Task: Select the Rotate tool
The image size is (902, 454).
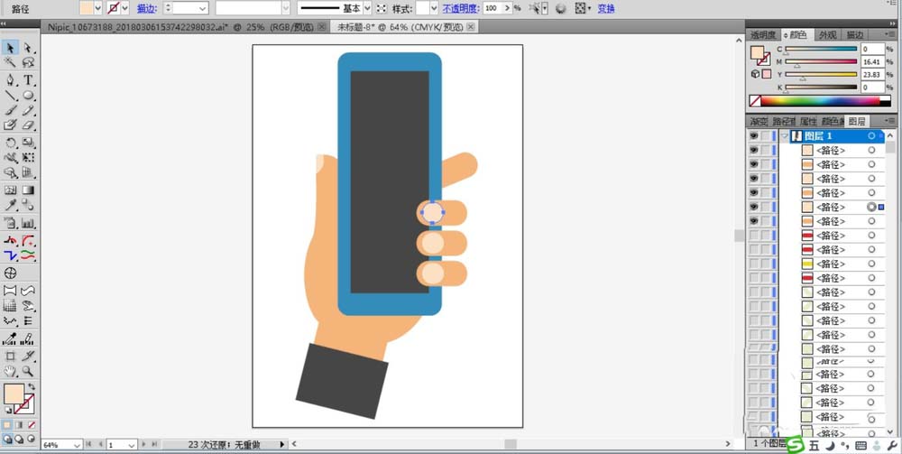Action: (10, 142)
